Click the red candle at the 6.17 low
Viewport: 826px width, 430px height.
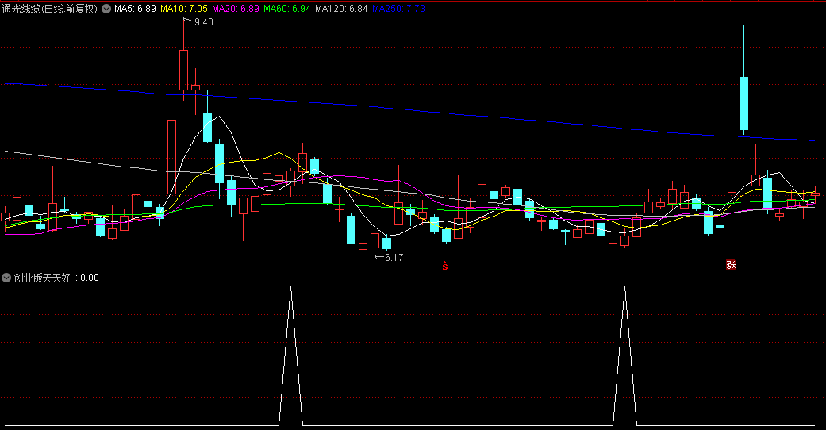[375, 241]
